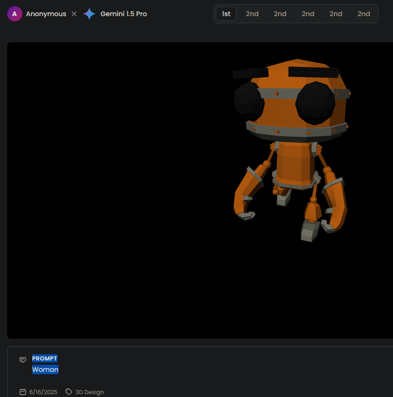Open the 3D Design category tag
Screen dimensions: 393x397
pyautogui.click(x=89, y=392)
